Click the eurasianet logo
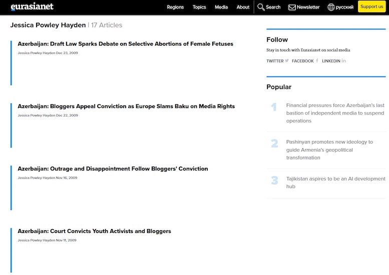 pyautogui.click(x=32, y=6)
